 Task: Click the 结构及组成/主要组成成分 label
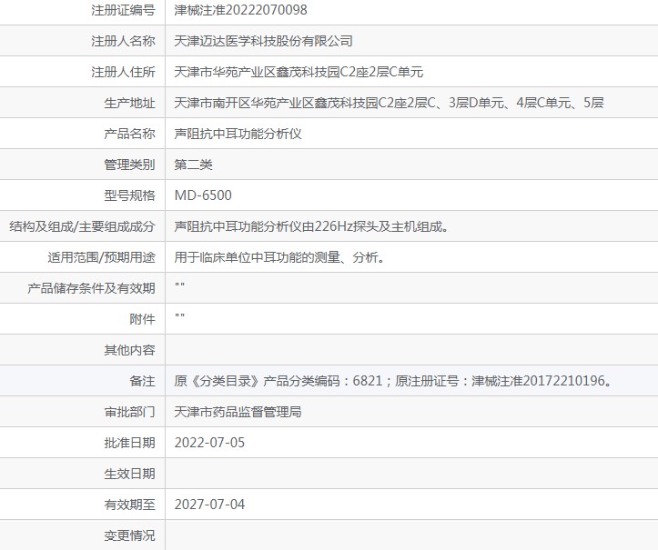(x=82, y=226)
